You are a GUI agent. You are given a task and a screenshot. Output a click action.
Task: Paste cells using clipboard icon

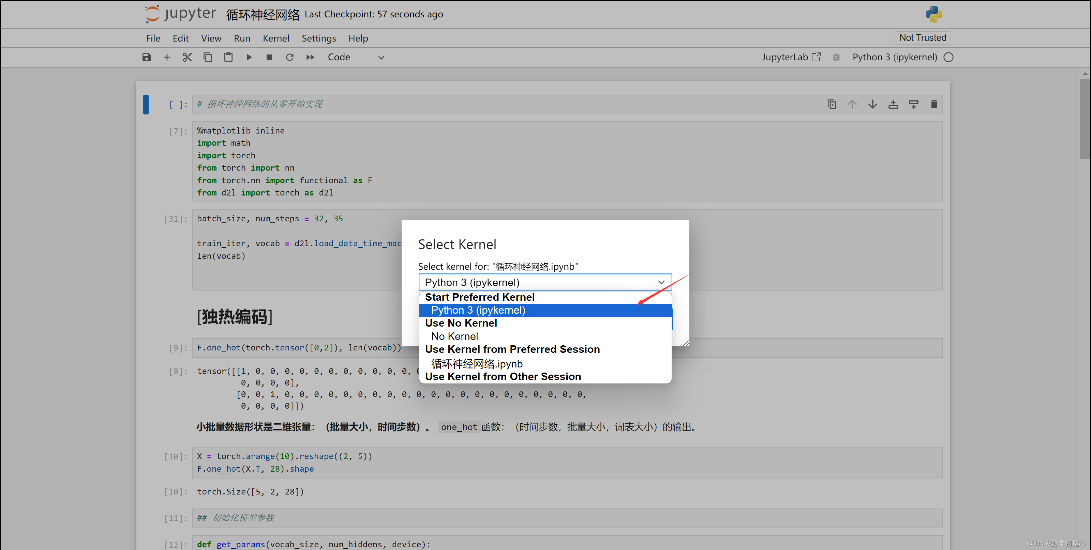[x=228, y=57]
